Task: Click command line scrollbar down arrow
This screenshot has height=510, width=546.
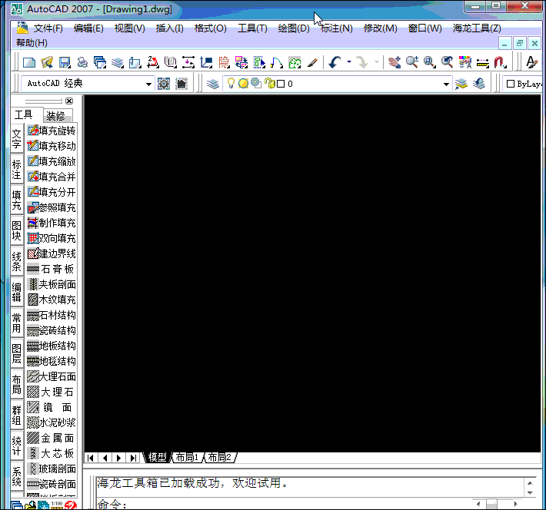Action: [530, 492]
